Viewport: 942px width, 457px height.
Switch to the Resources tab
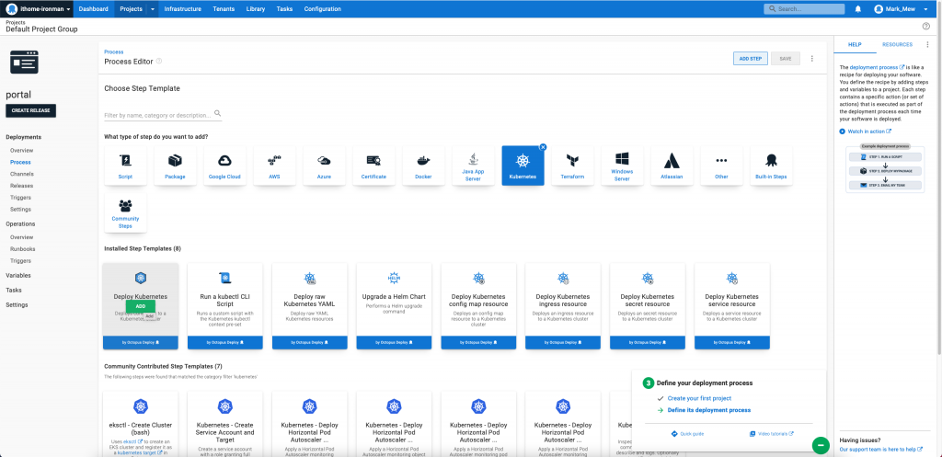click(898, 44)
